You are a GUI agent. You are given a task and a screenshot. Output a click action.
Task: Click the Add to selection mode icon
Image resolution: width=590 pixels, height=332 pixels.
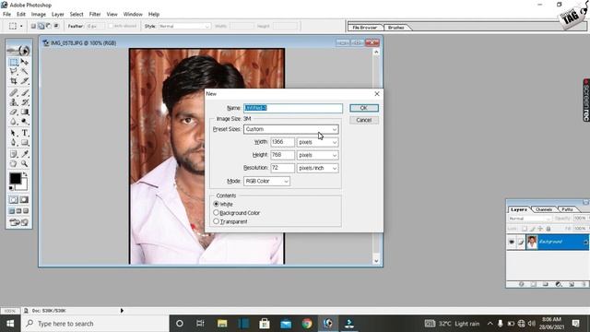41,26
